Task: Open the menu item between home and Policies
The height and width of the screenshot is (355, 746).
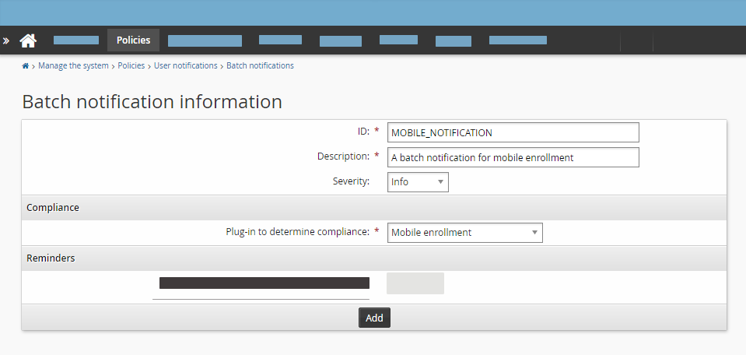Action: 76,40
